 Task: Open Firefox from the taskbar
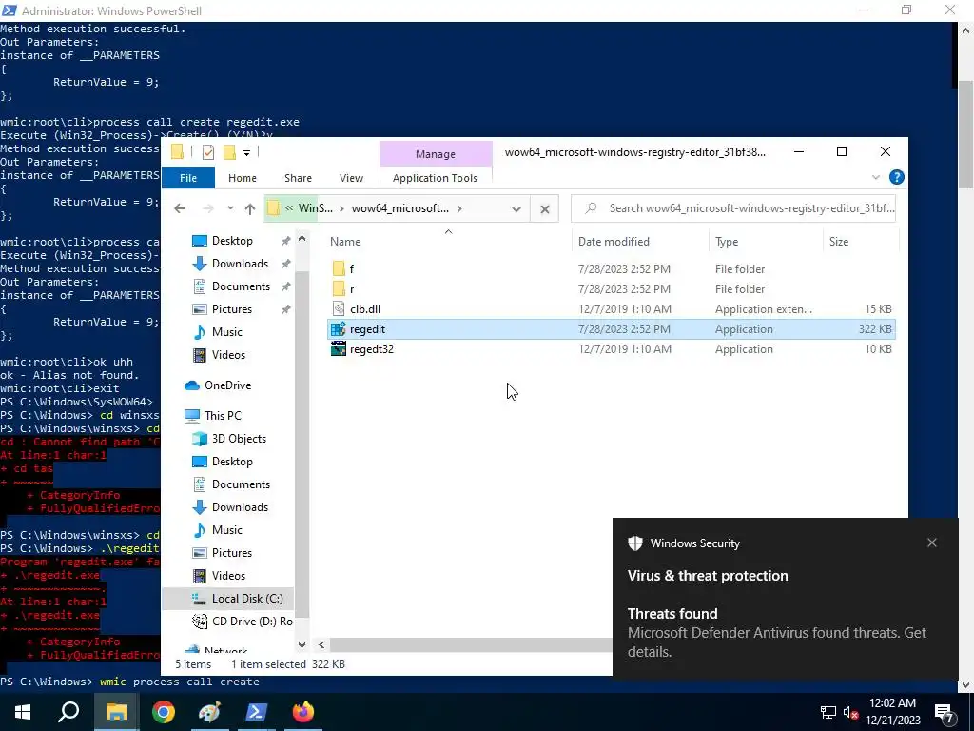point(303,712)
